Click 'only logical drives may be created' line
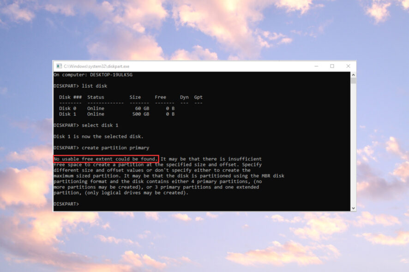The height and width of the screenshot is (272, 409). coord(121,193)
